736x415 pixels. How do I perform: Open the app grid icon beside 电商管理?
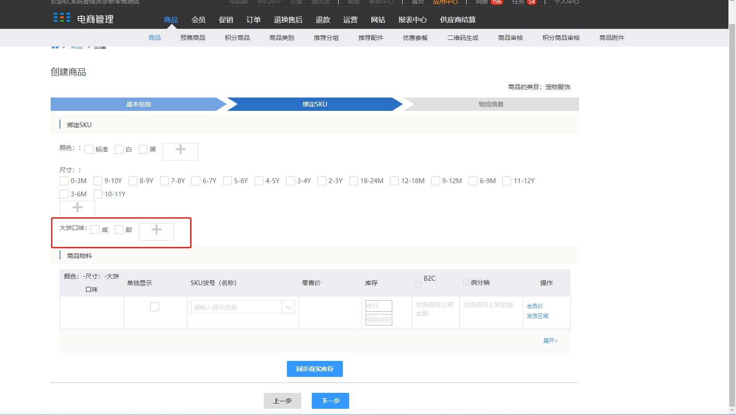click(x=62, y=18)
